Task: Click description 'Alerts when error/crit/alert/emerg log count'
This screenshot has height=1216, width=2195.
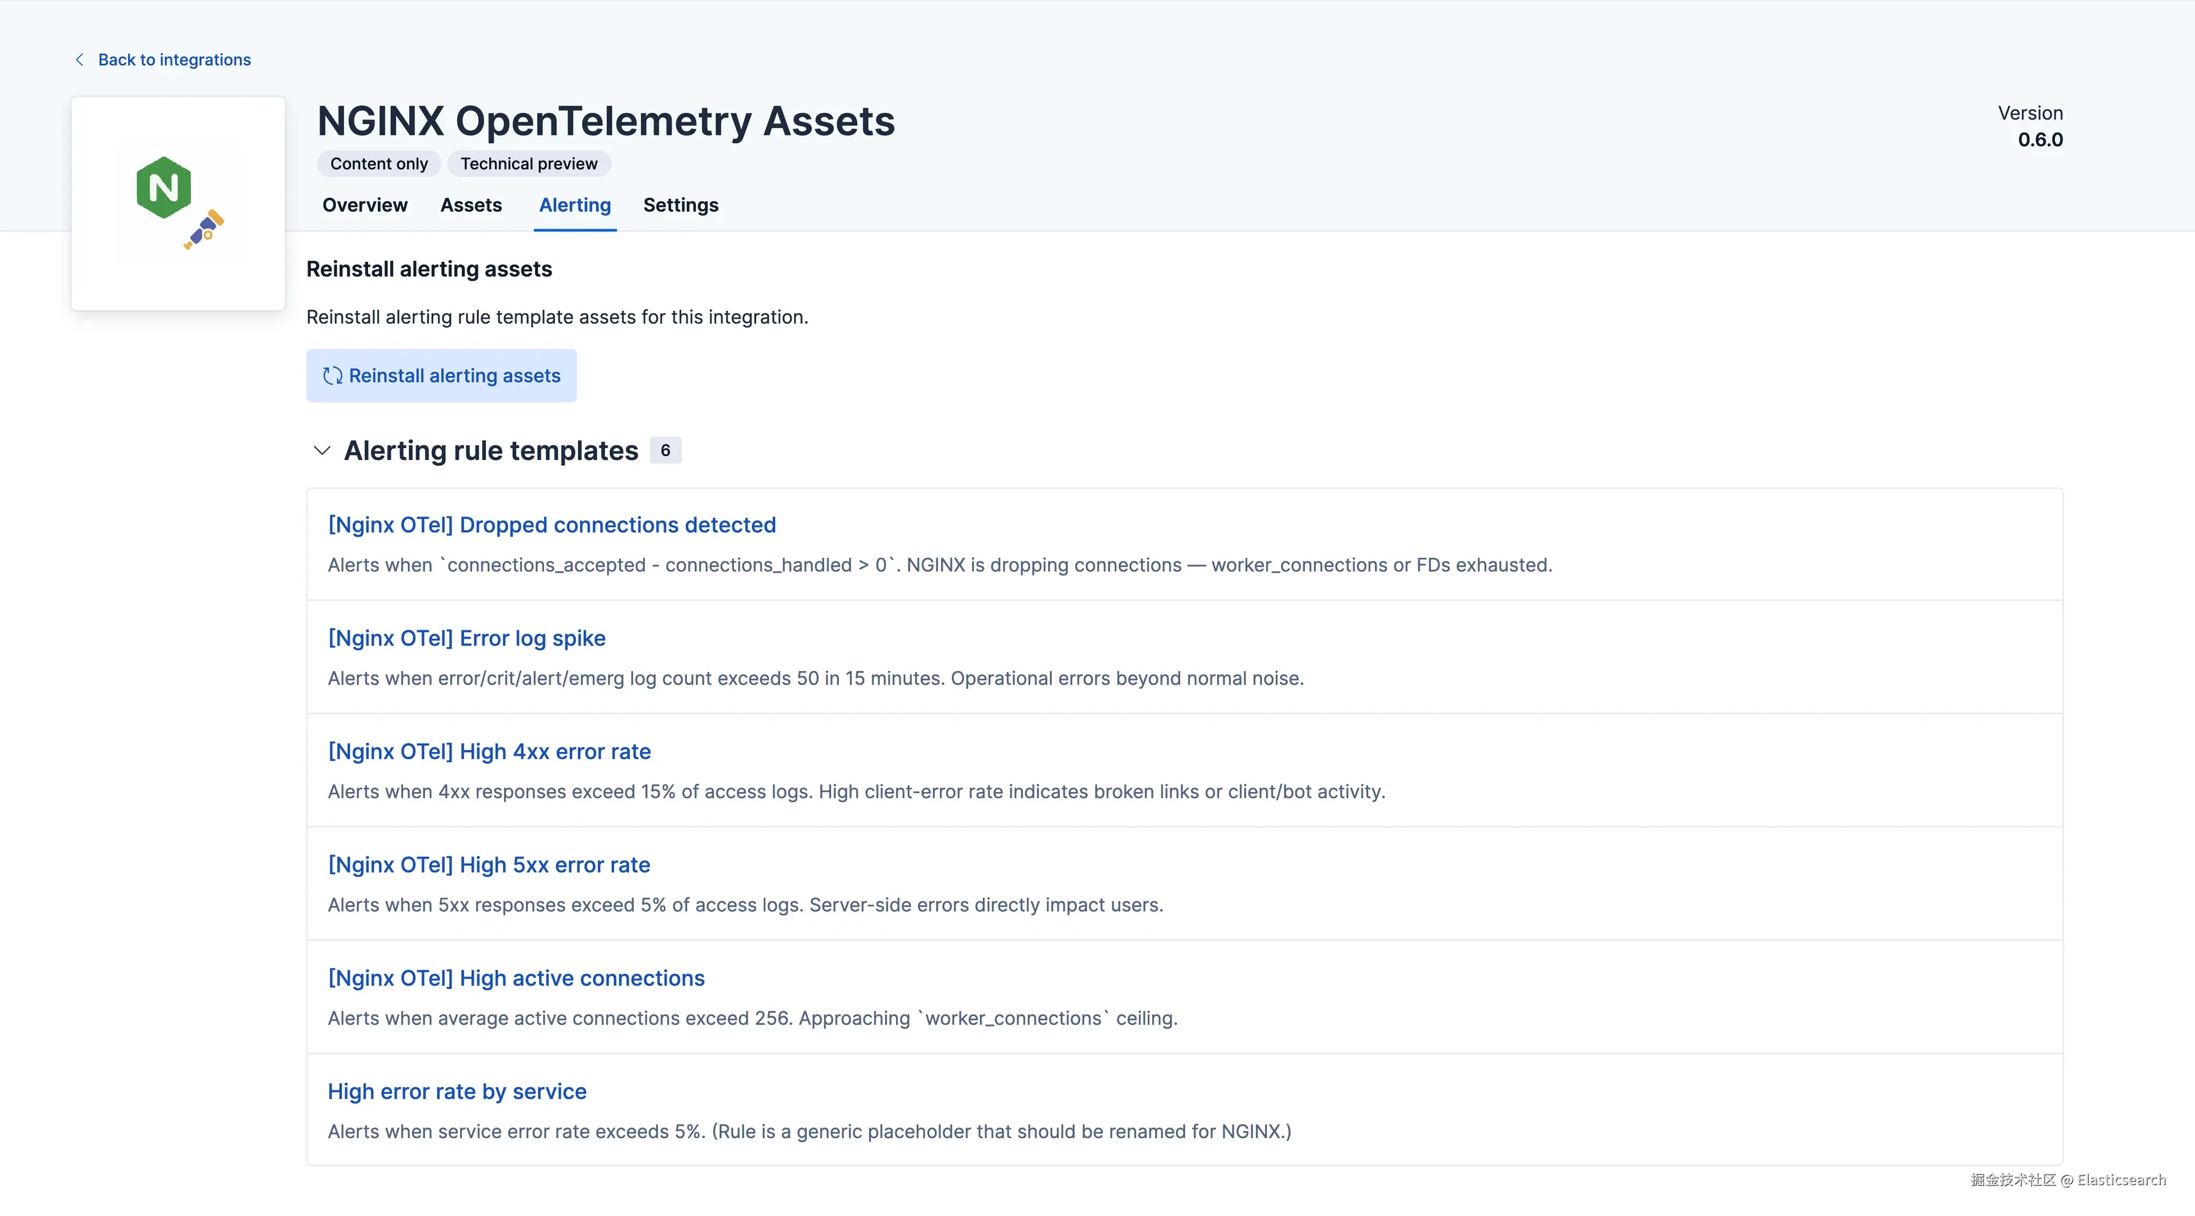Action: click(816, 678)
